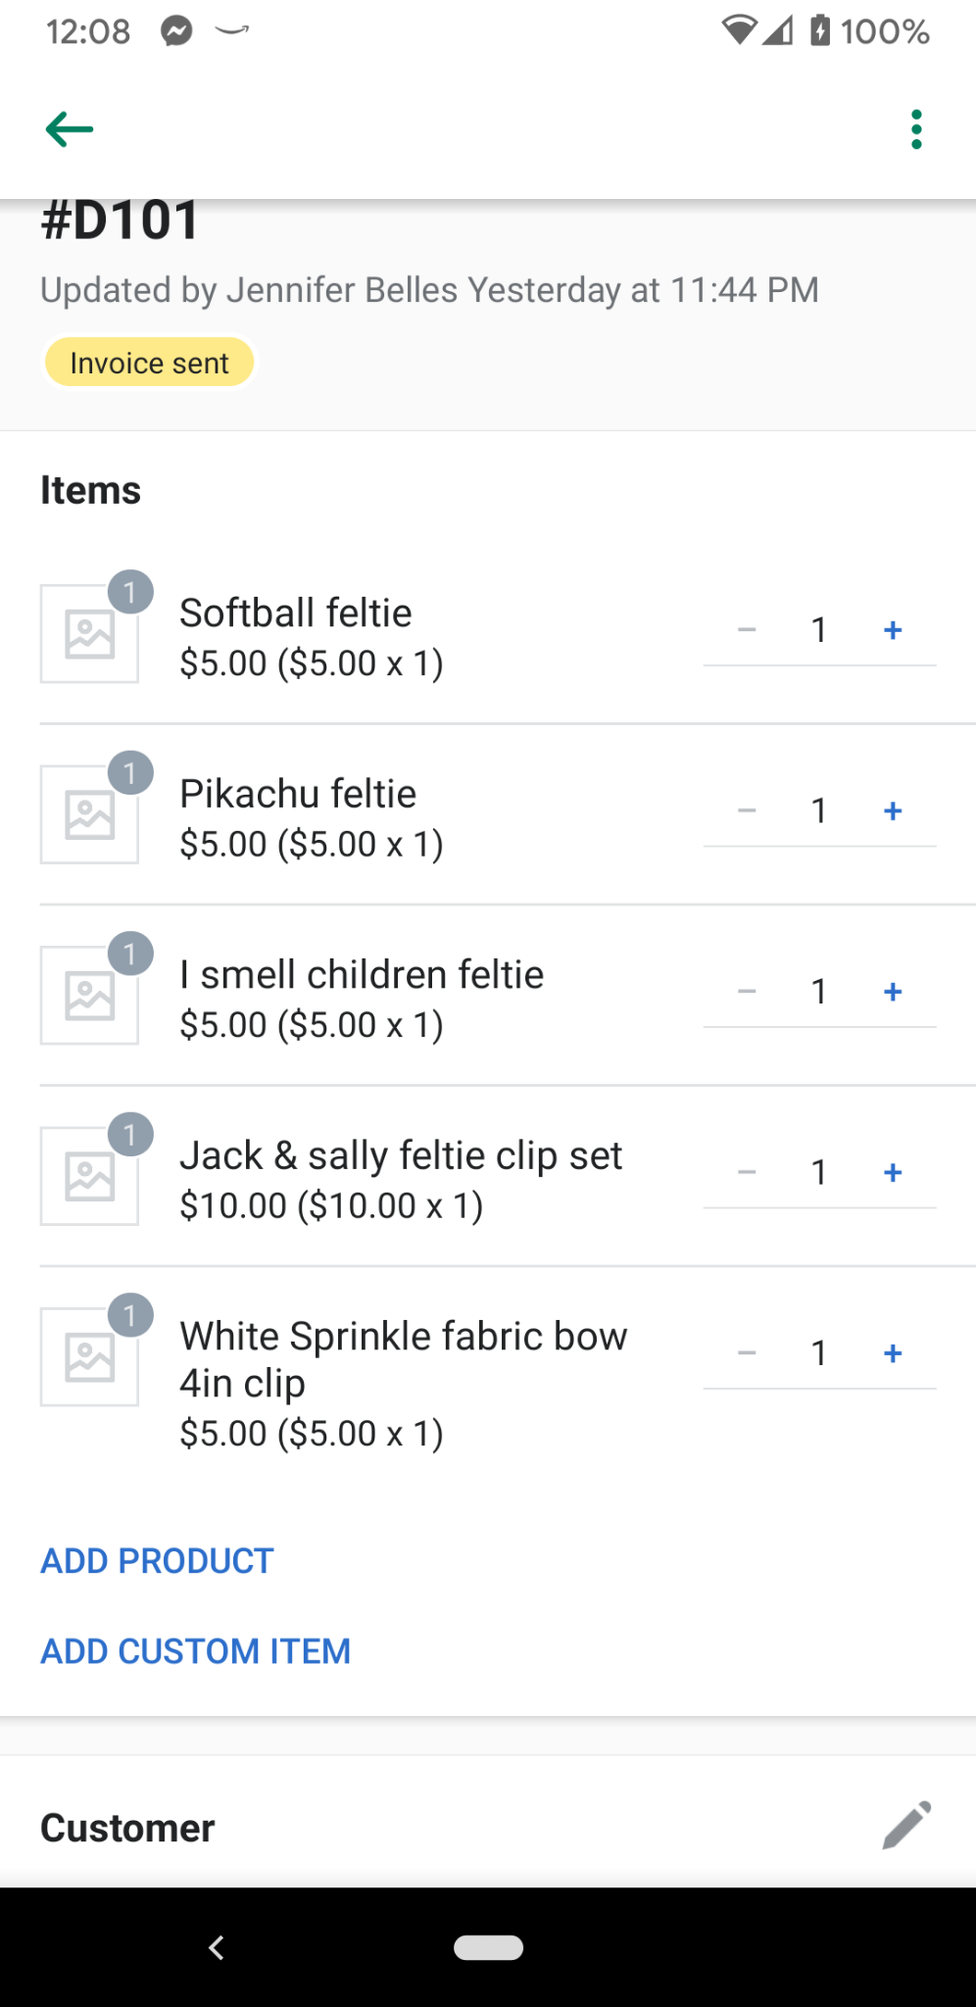Tap White Sprinkle fabric bow thumbnail
The width and height of the screenshot is (976, 2007).
coord(89,1357)
